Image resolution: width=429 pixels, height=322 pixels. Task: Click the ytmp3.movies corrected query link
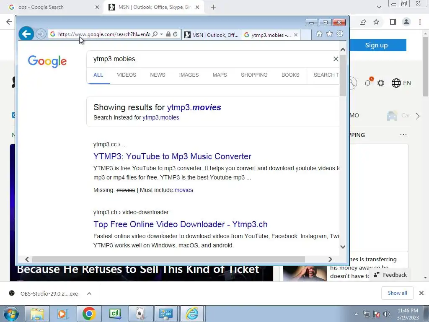tap(194, 107)
